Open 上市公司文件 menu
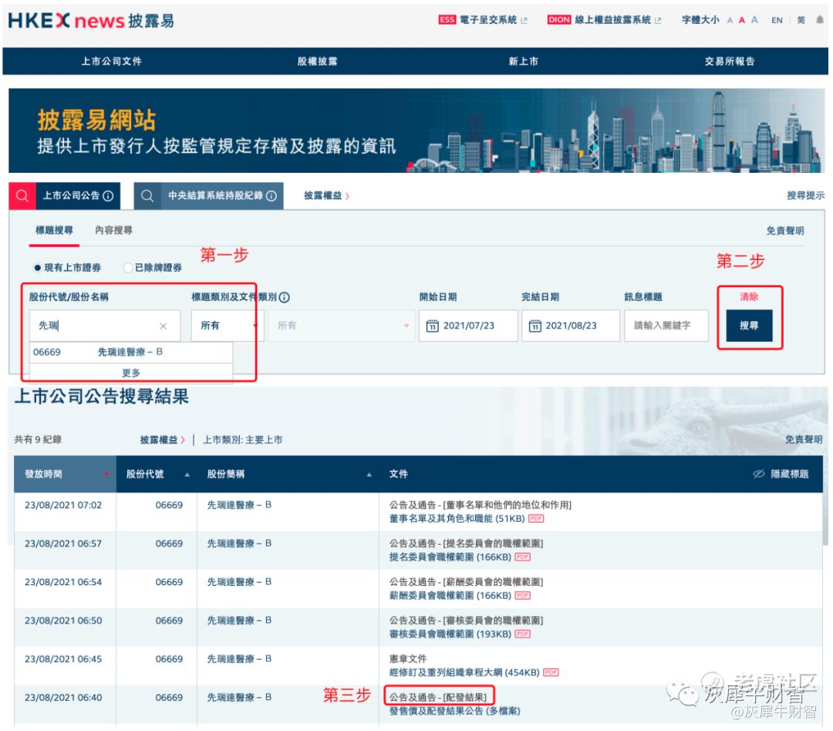 (111, 61)
